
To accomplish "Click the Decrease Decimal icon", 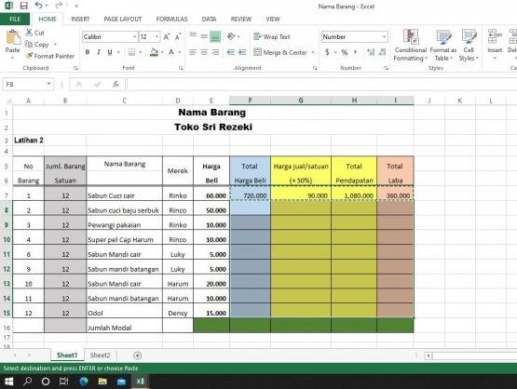I will click(x=383, y=52).
